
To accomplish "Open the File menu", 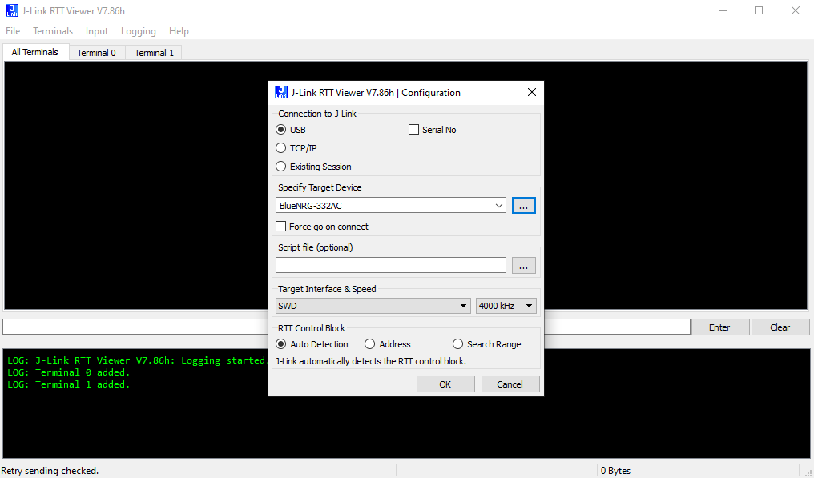I will [13, 31].
